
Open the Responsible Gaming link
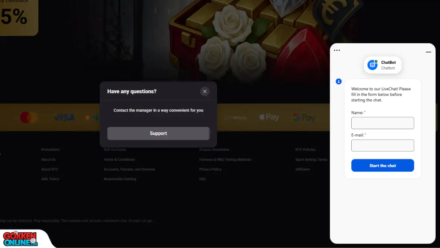point(120,179)
